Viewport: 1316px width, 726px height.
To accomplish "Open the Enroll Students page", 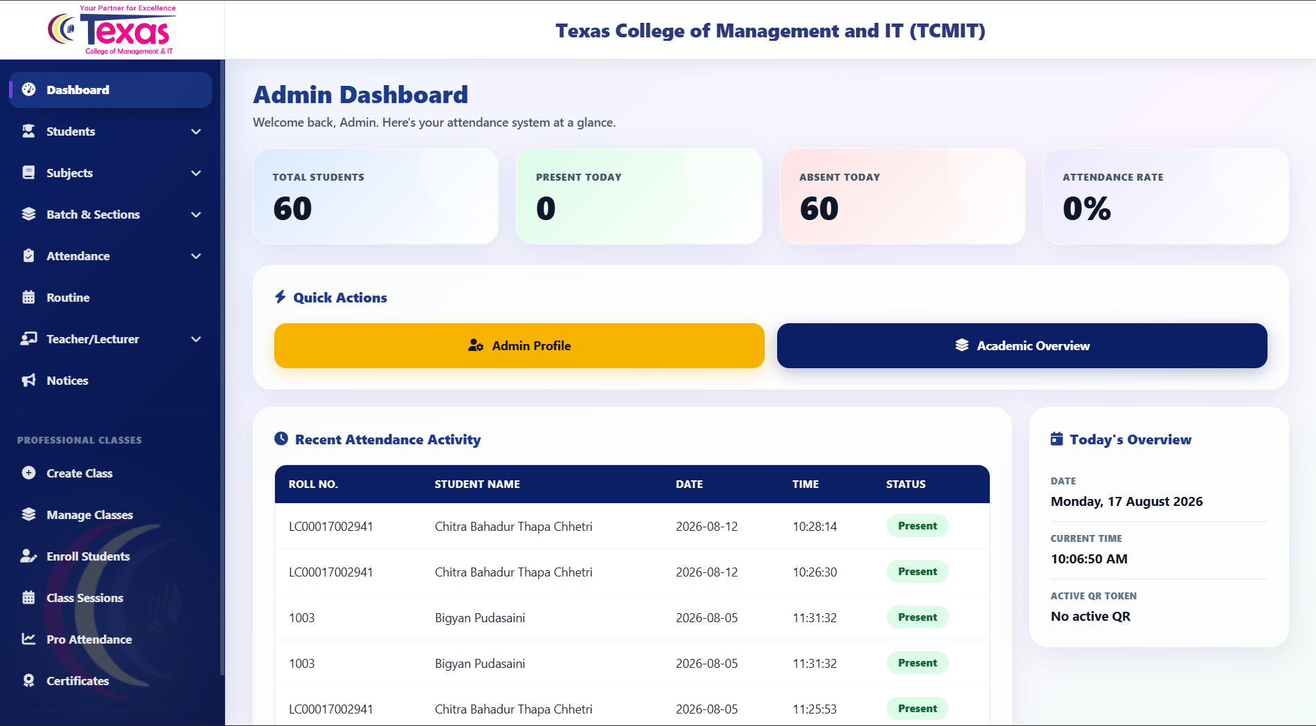I will point(111,556).
